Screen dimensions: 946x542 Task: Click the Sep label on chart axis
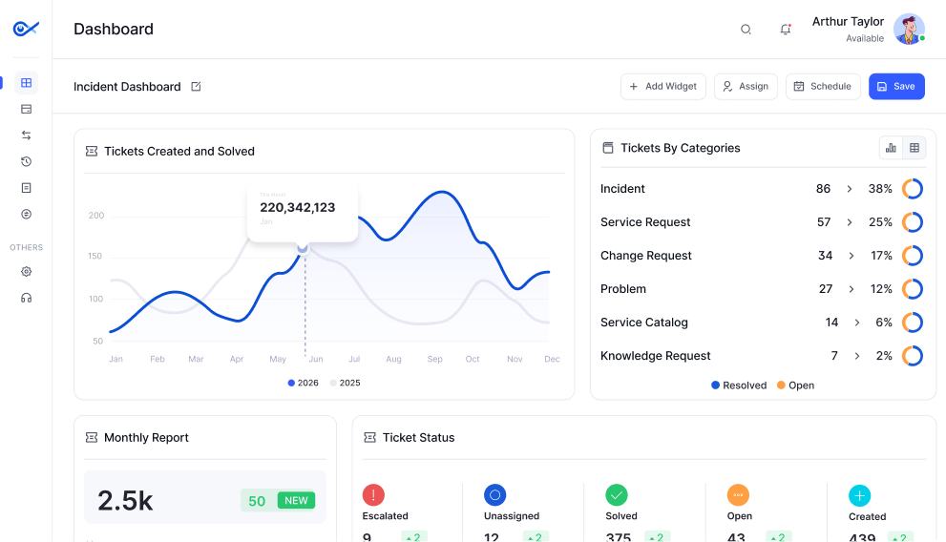click(x=434, y=359)
